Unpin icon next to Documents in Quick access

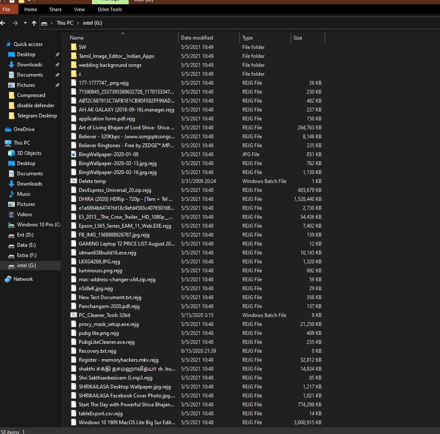(57, 75)
